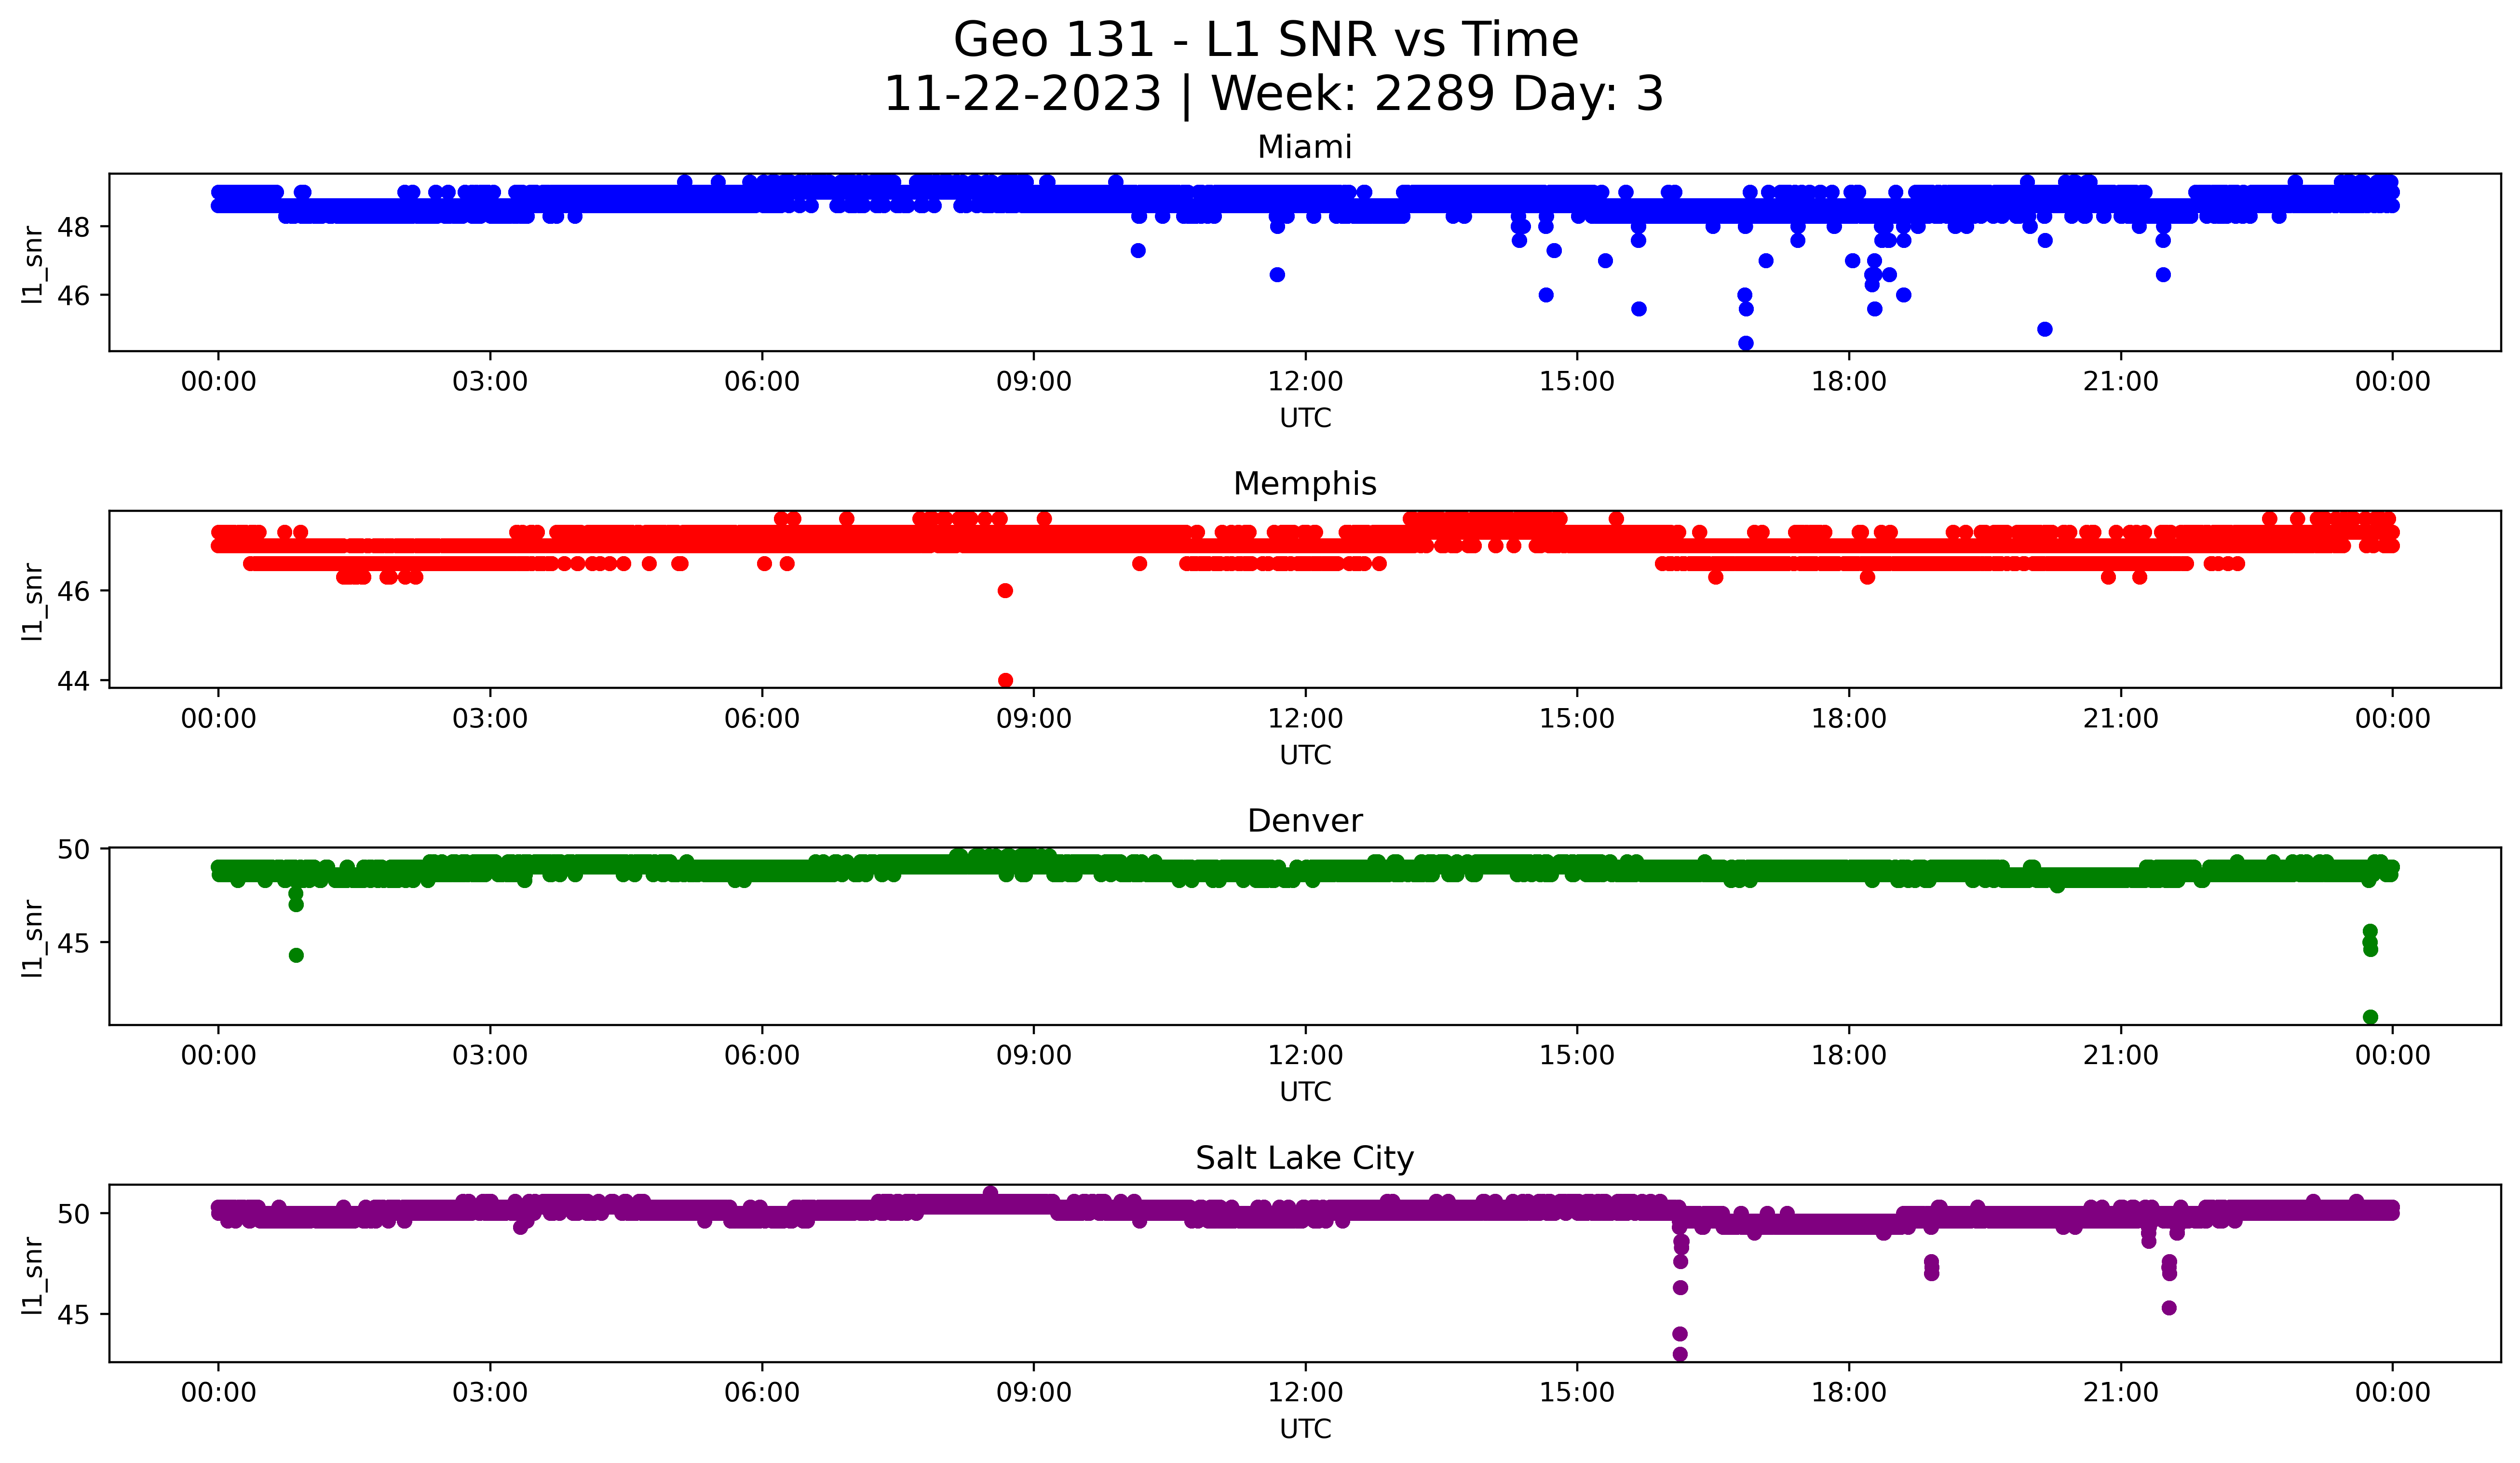Click the lowest red outlier point in Memphis
This screenshot has width=2520, height=1463.
click(x=1005, y=680)
